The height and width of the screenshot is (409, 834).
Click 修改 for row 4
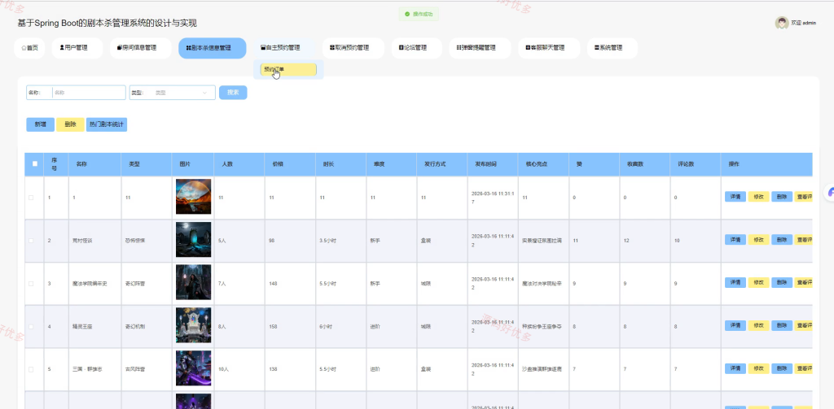tap(758, 325)
